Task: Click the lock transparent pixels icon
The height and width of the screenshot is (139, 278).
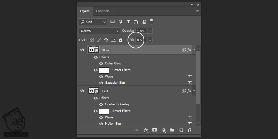Action: 92,40
